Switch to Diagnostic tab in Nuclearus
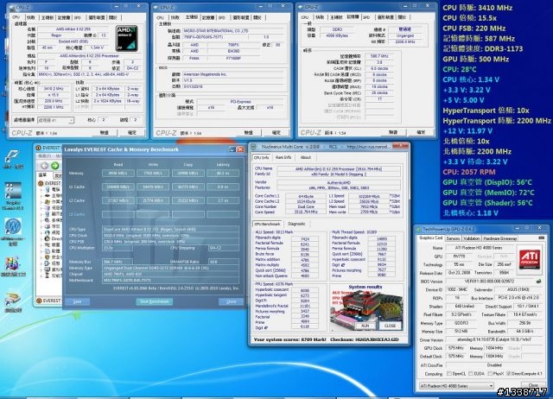553x399 pixels. 296,224
